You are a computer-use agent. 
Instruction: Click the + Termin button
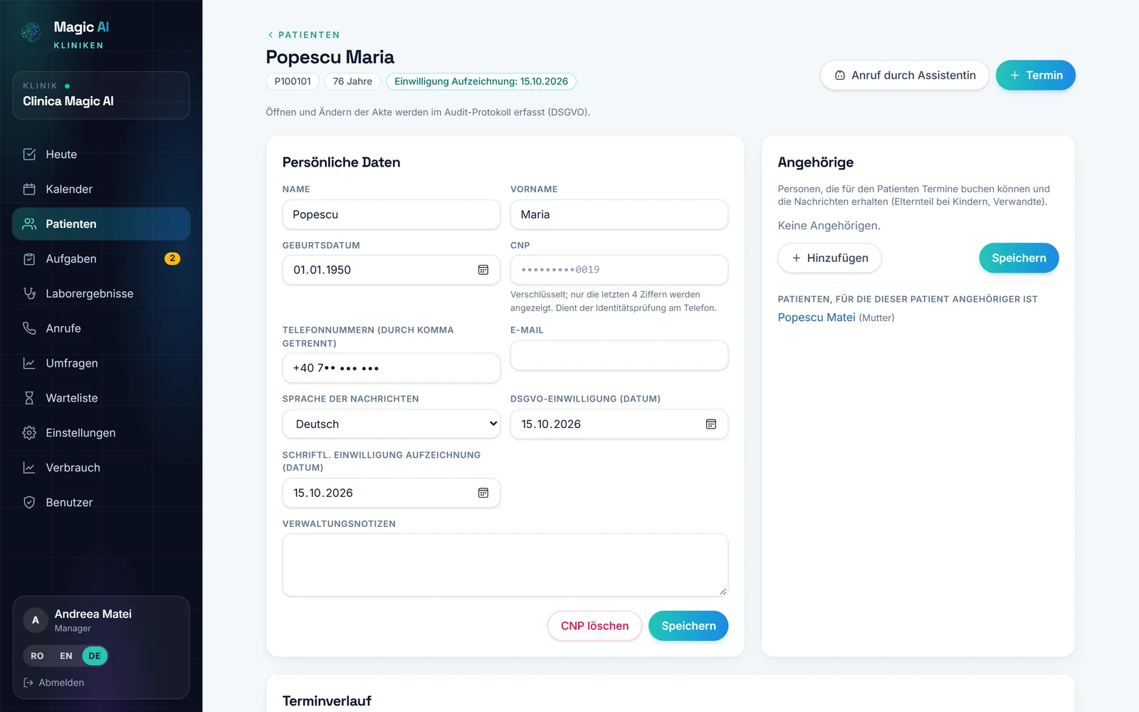(1036, 75)
